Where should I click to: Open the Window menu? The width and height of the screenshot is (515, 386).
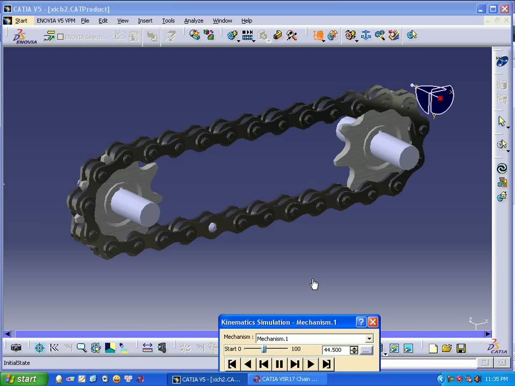[222, 21]
